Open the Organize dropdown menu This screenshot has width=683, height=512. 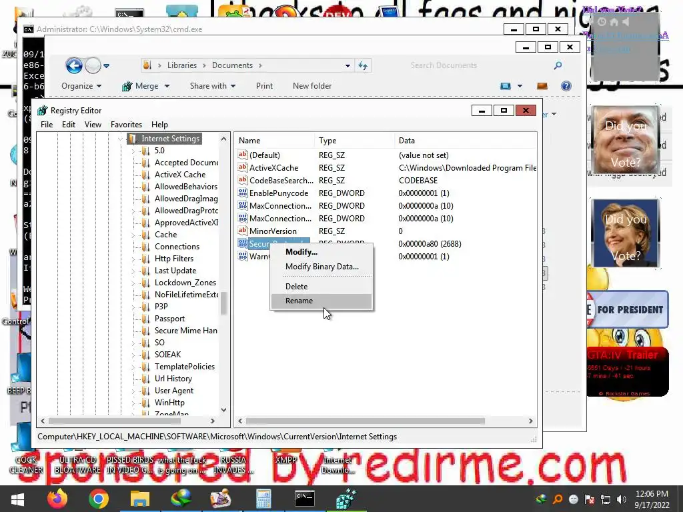click(81, 86)
